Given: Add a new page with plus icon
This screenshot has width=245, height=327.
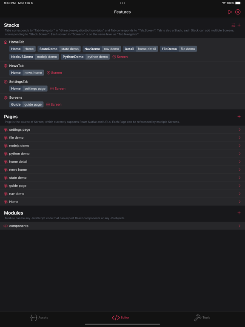Looking at the screenshot, I should pos(239,117).
